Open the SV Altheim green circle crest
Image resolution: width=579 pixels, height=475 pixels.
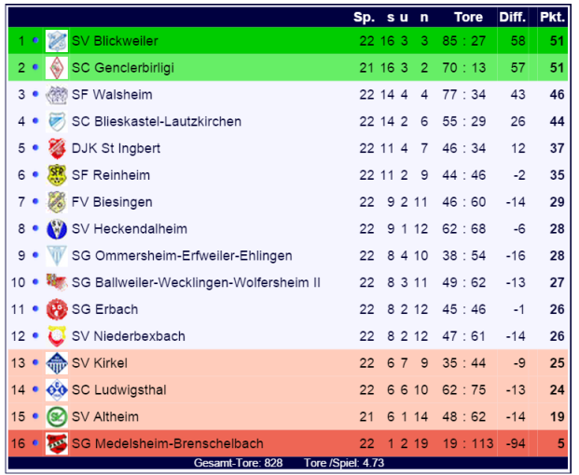coord(57,416)
